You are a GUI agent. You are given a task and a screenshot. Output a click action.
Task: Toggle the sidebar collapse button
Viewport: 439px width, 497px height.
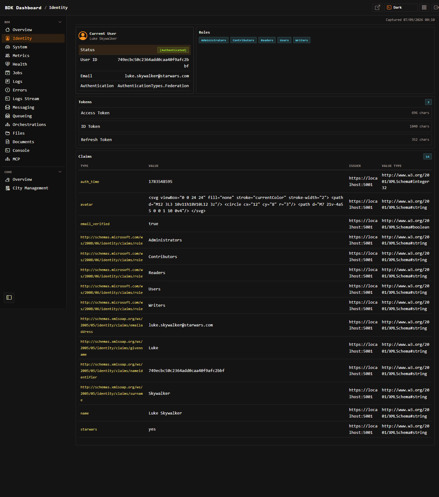(9, 297)
